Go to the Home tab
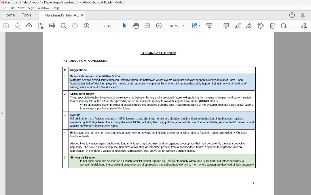The height and width of the screenshot is (195, 311). pyautogui.click(x=9, y=15)
